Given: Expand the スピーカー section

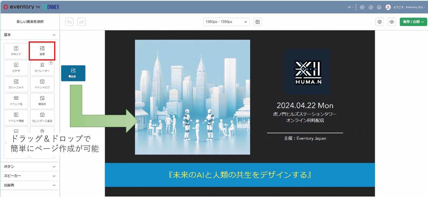Looking at the screenshot, I should click(x=30, y=176).
